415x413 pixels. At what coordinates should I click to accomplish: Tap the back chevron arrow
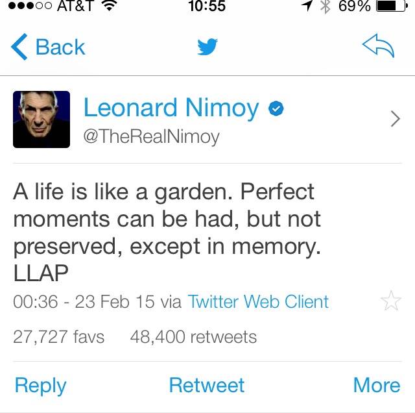click(x=19, y=47)
